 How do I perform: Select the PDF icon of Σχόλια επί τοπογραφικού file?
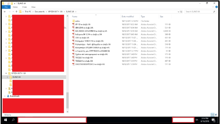(74, 54)
